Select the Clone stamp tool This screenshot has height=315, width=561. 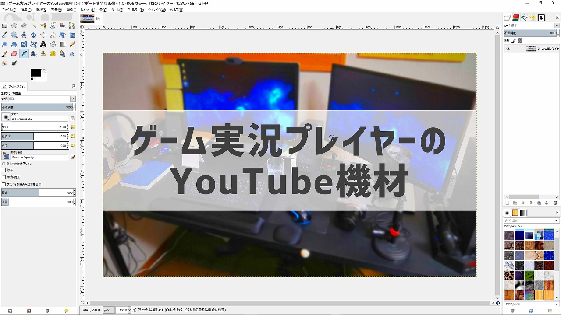[x=43, y=54]
